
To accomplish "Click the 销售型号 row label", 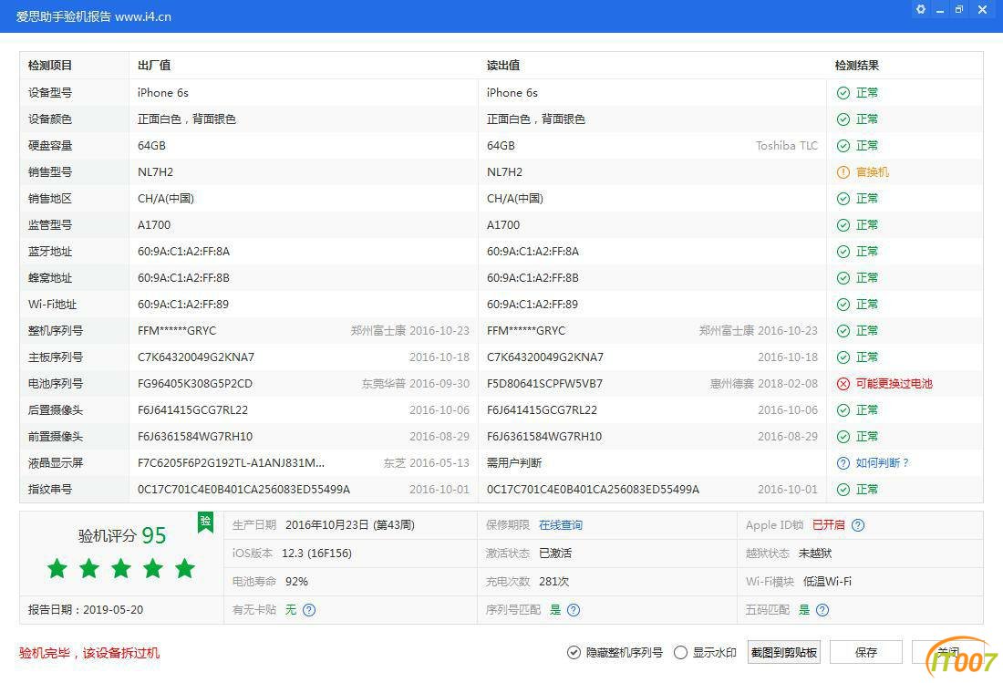I will coord(50,172).
